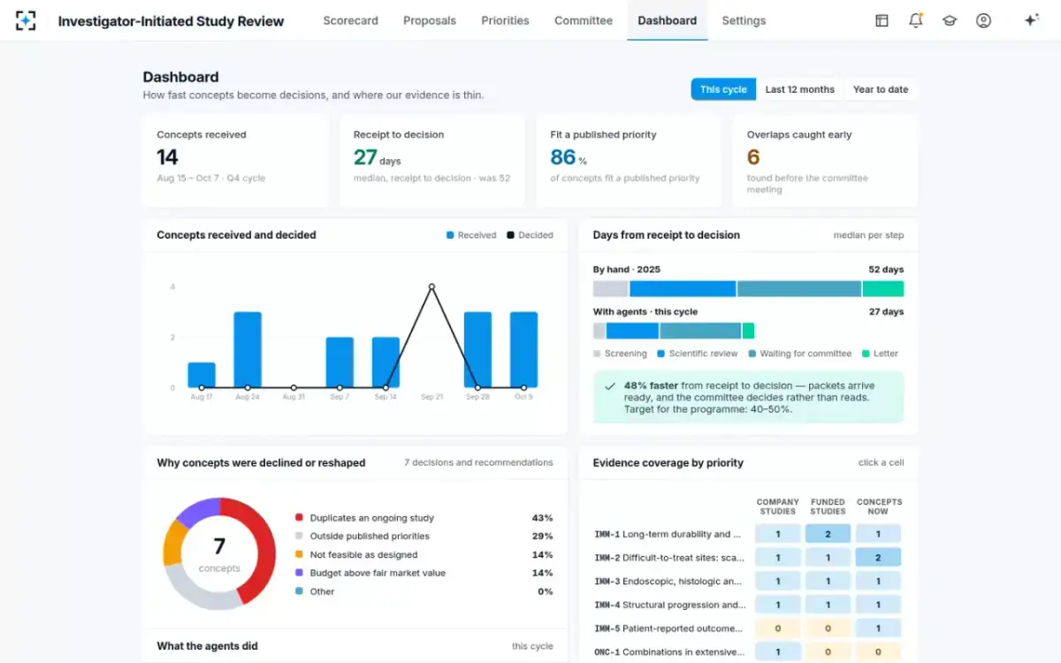Click the Sep 28 received bar
Image resolution: width=1061 pixels, height=663 pixels.
click(x=477, y=350)
